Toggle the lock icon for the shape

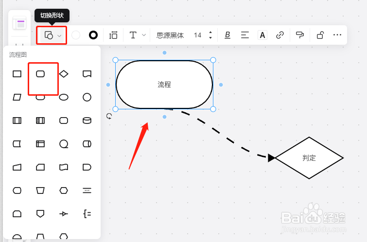(320, 35)
